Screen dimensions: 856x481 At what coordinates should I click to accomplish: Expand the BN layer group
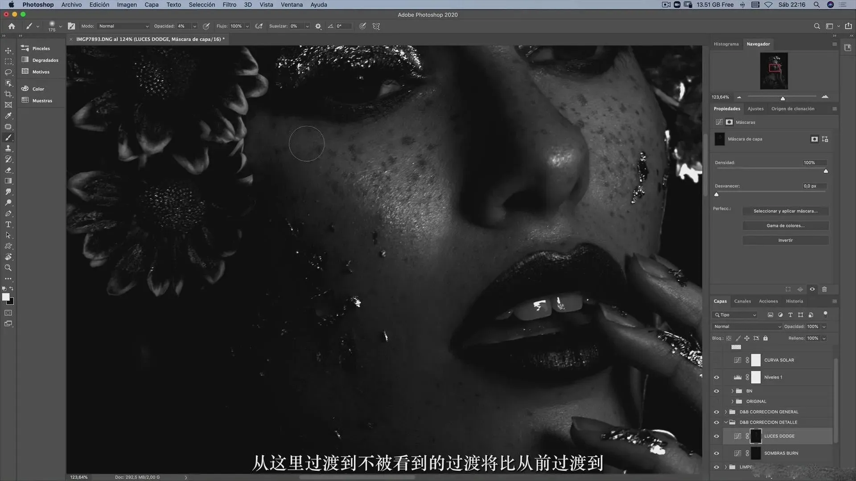tap(732, 391)
